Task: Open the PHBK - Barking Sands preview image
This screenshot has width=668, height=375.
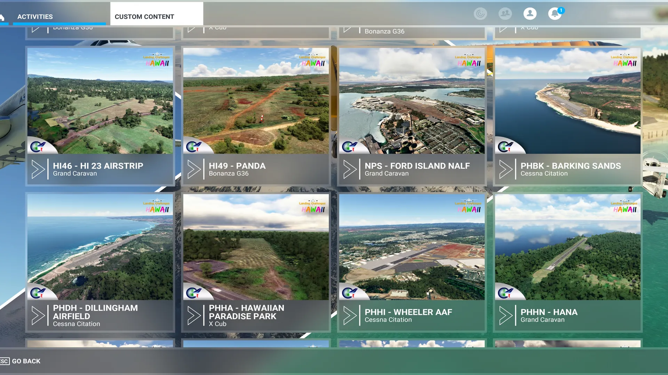Action: pos(568,101)
